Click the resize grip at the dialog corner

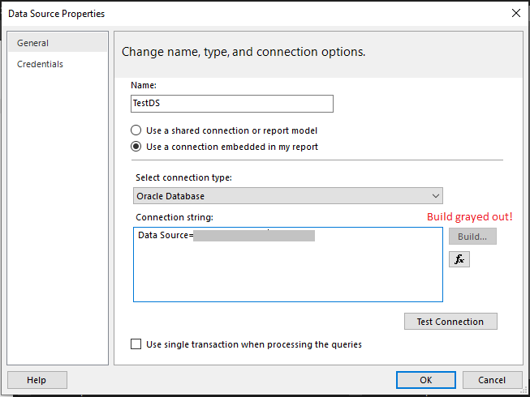click(x=524, y=391)
